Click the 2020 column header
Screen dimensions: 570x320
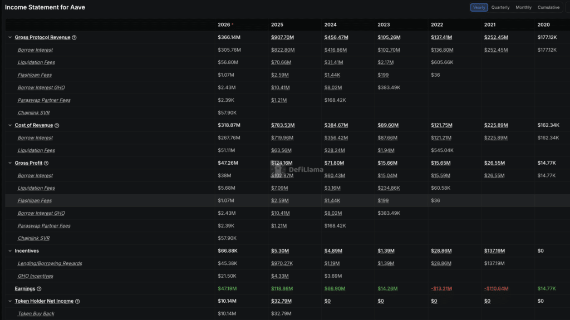[543, 24]
